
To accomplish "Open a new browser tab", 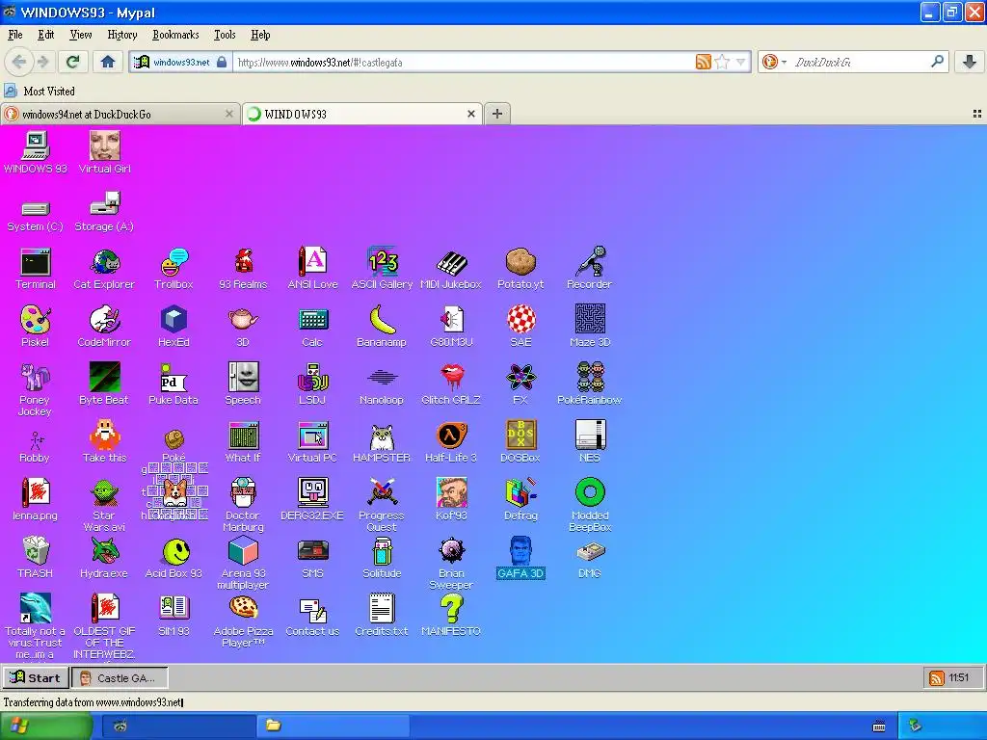I will tap(497, 114).
